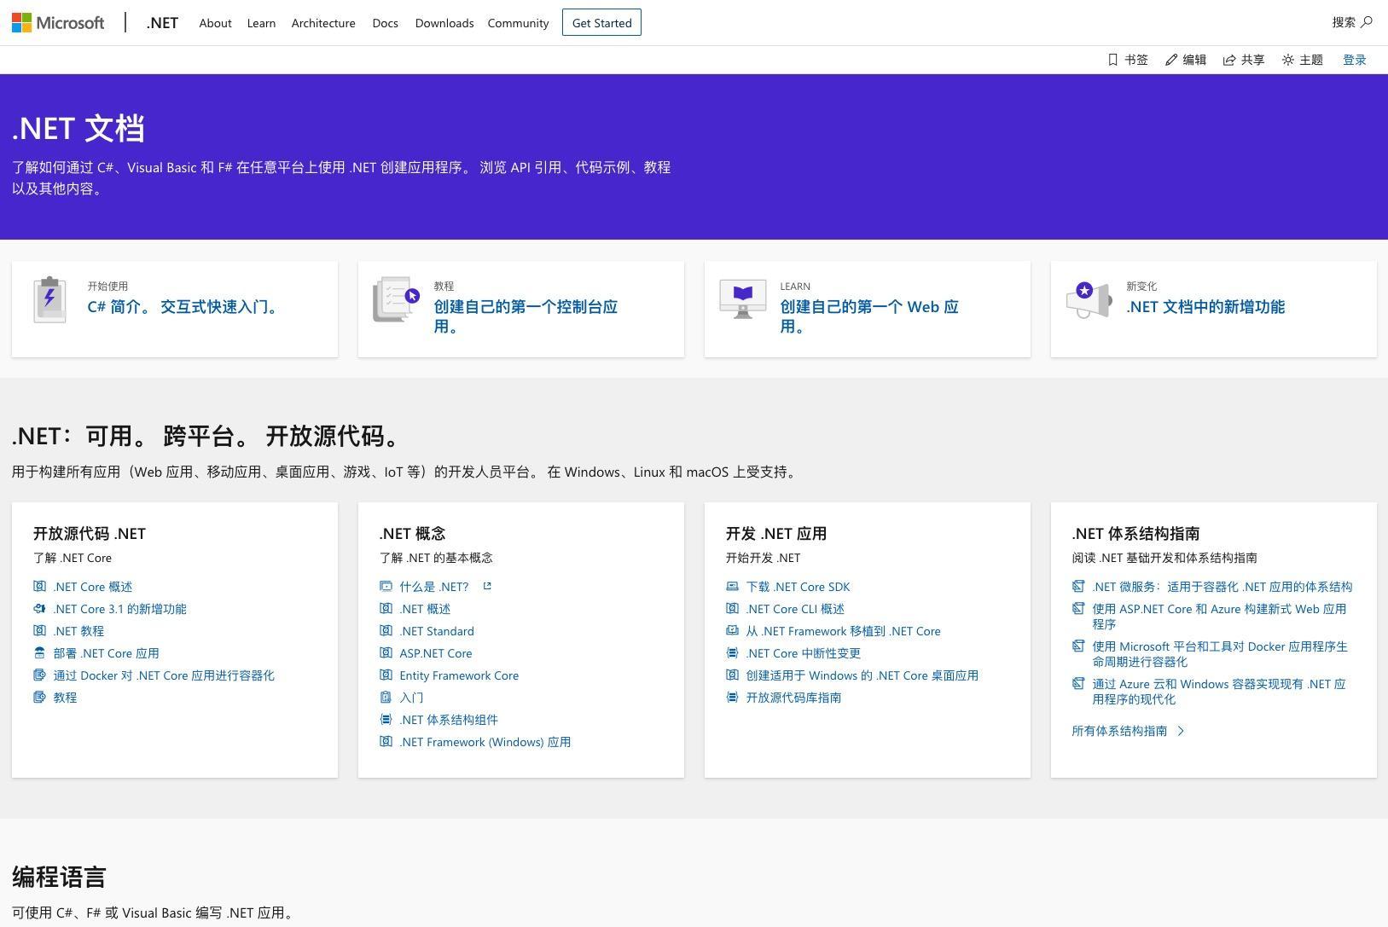The image size is (1388, 927).
Task: Click icon beside 从 .NET Framework 移植到 .NET Core
Action: click(x=732, y=630)
